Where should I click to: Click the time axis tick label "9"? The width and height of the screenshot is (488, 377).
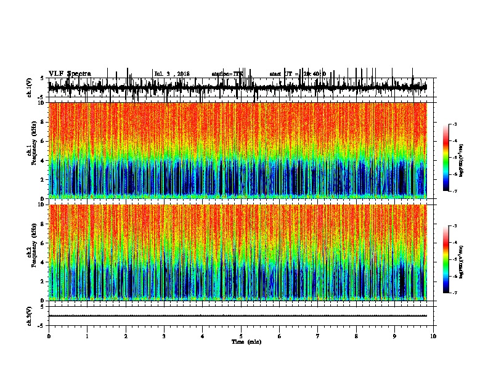tap(394, 336)
